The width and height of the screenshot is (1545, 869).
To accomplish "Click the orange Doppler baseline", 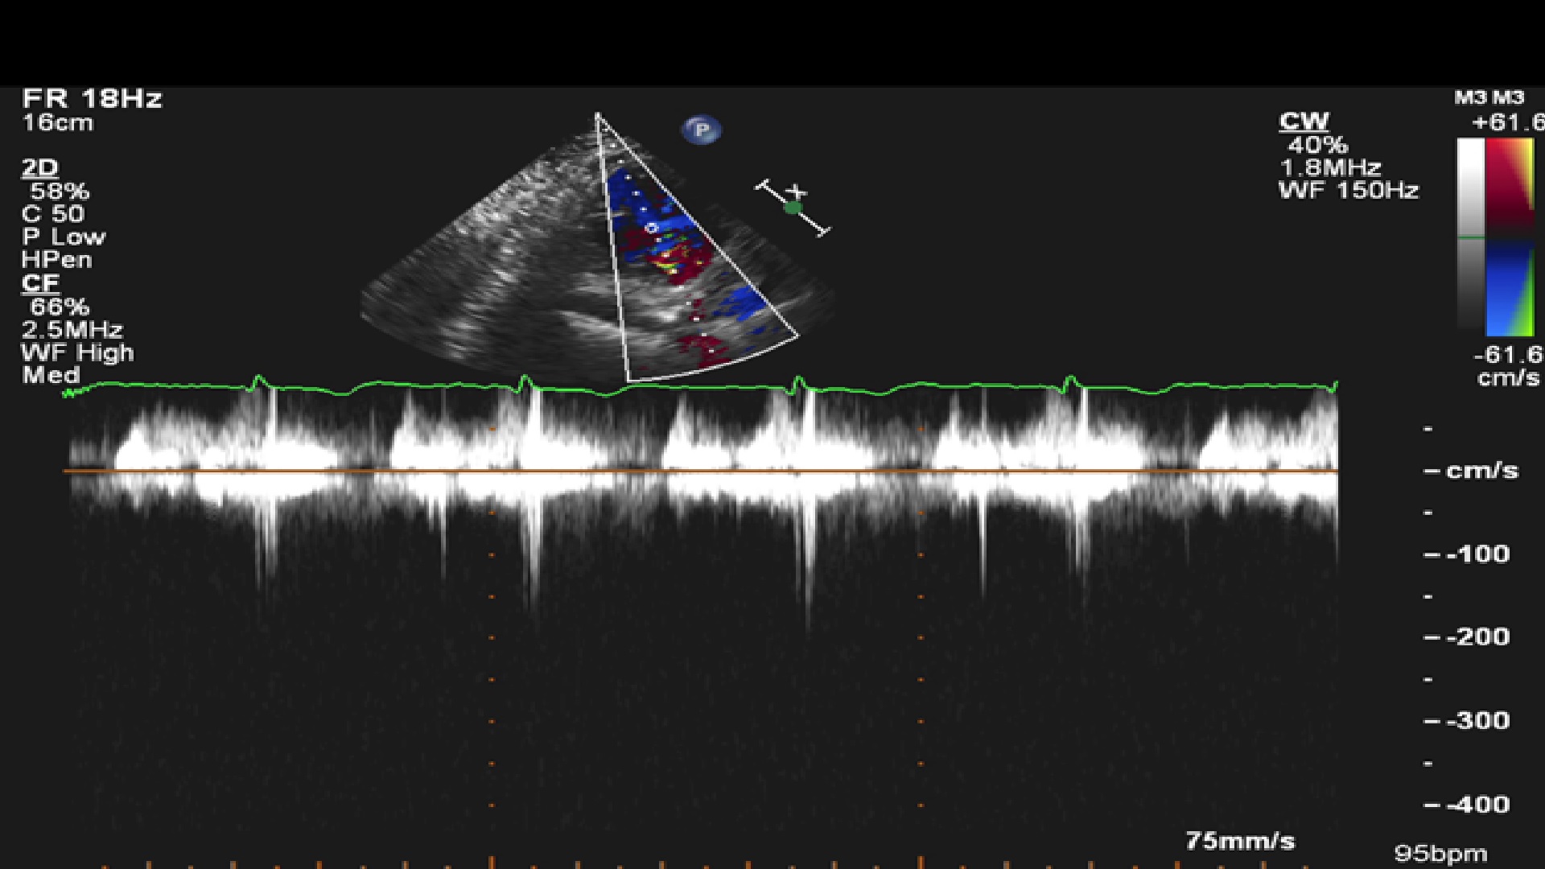I will click(700, 471).
